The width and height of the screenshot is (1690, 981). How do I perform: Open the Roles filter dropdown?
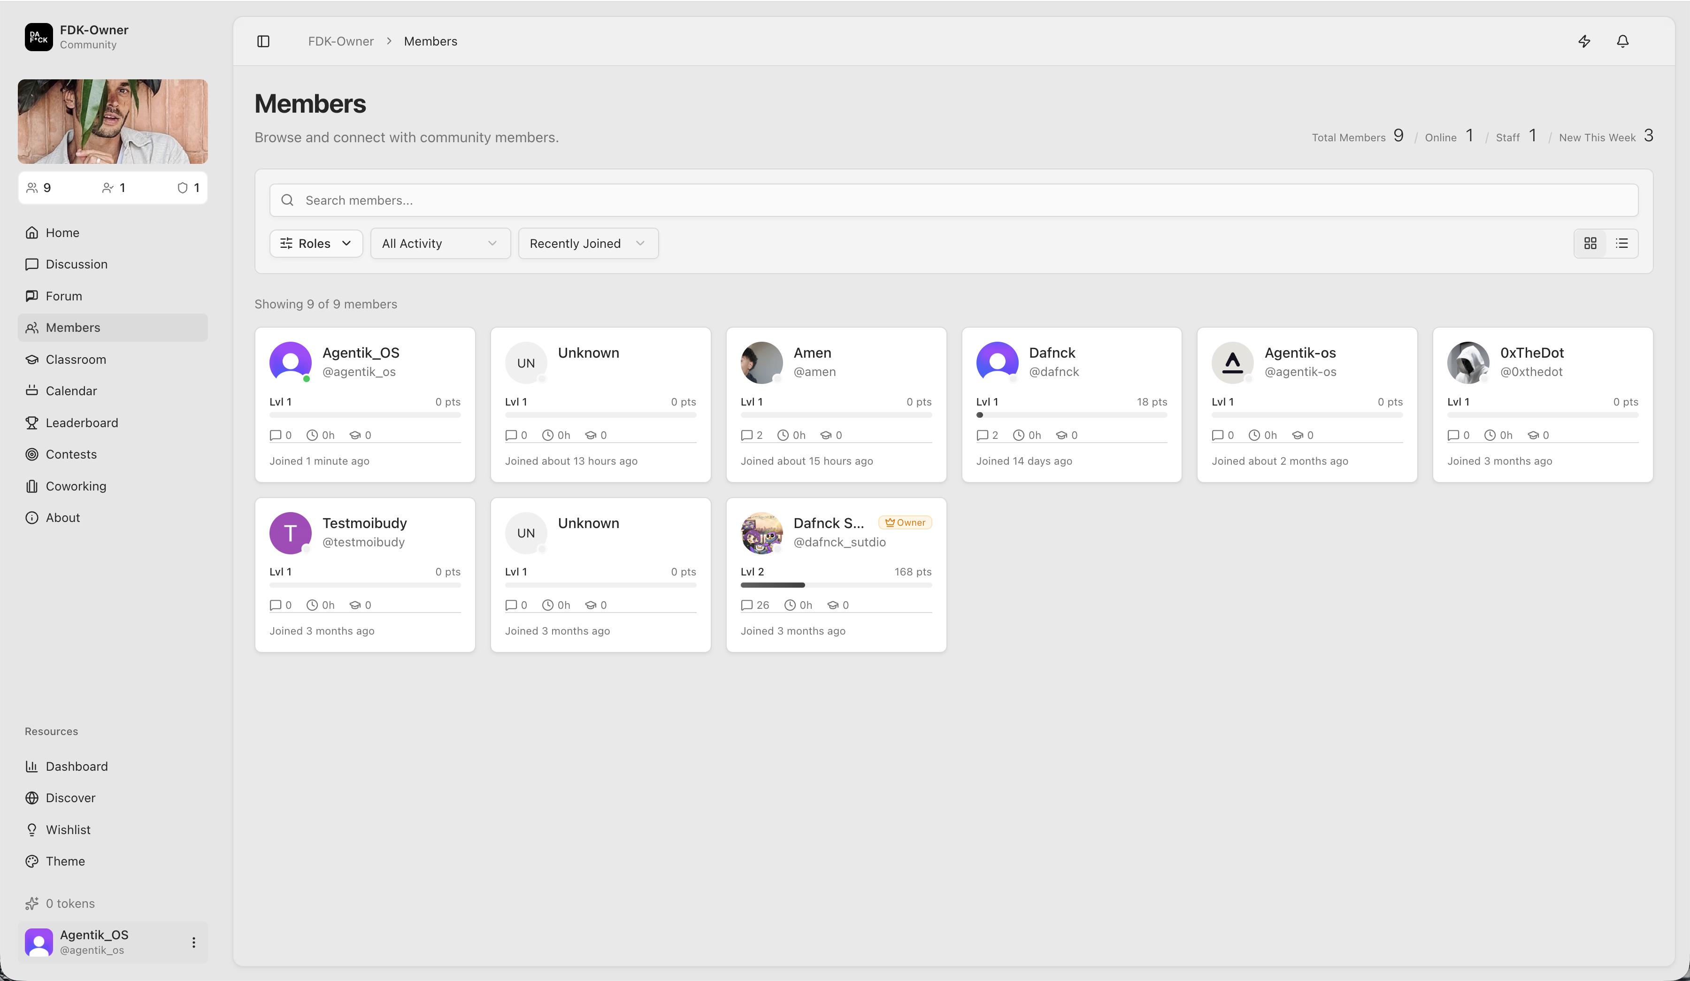tap(315, 243)
